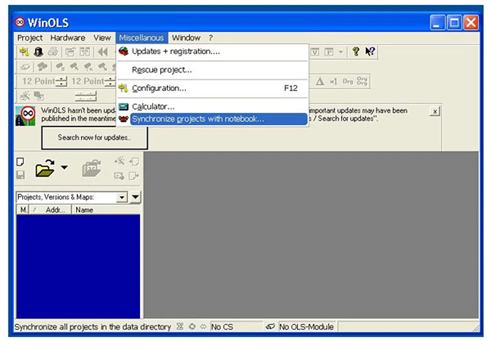Click the triangle delta icon in toolbar

(x=320, y=82)
